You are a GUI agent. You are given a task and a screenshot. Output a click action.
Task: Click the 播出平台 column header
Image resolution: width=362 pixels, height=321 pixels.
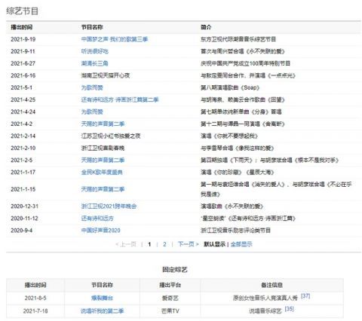[170, 285]
